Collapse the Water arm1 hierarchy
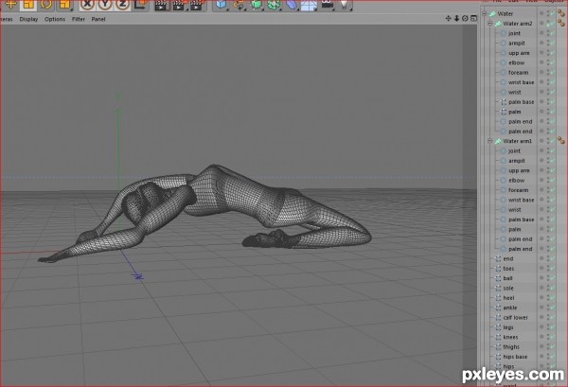 (x=489, y=141)
